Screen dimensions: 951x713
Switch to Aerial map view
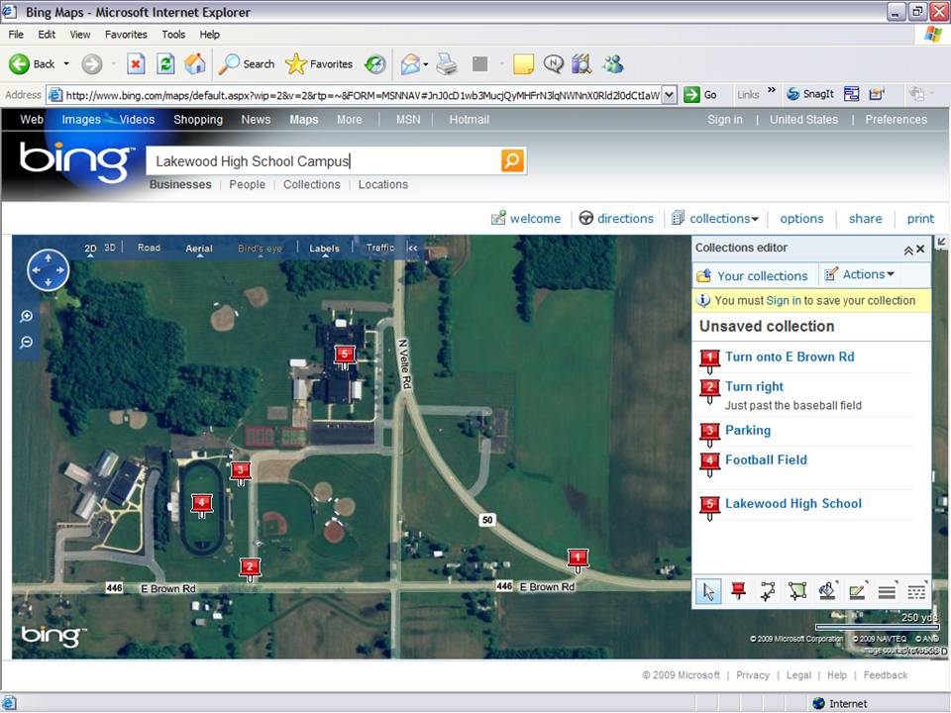click(x=199, y=248)
